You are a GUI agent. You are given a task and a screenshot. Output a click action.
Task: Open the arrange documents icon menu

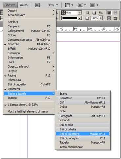pyautogui.click(x=94, y=5)
